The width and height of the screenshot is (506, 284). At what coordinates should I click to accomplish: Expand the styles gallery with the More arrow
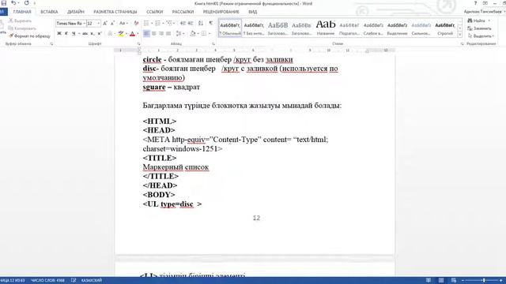[460, 35]
